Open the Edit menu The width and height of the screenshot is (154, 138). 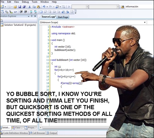9,2
